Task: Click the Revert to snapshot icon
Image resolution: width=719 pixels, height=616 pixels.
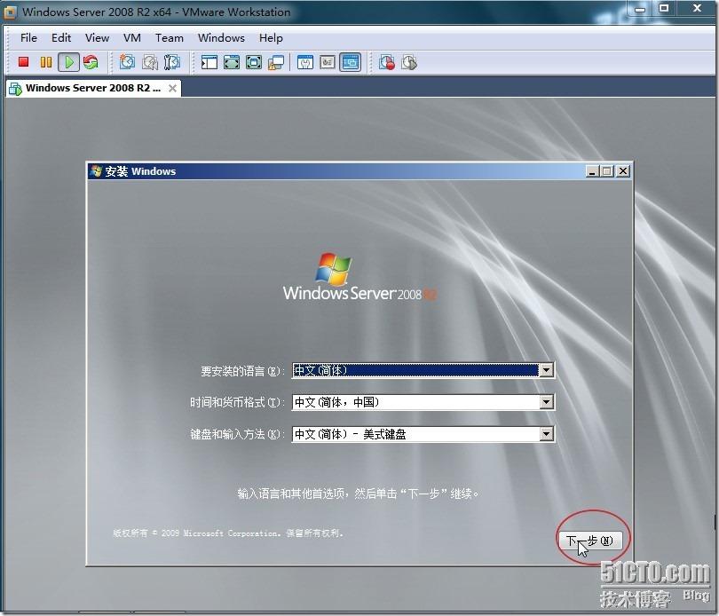Action: click(x=149, y=62)
